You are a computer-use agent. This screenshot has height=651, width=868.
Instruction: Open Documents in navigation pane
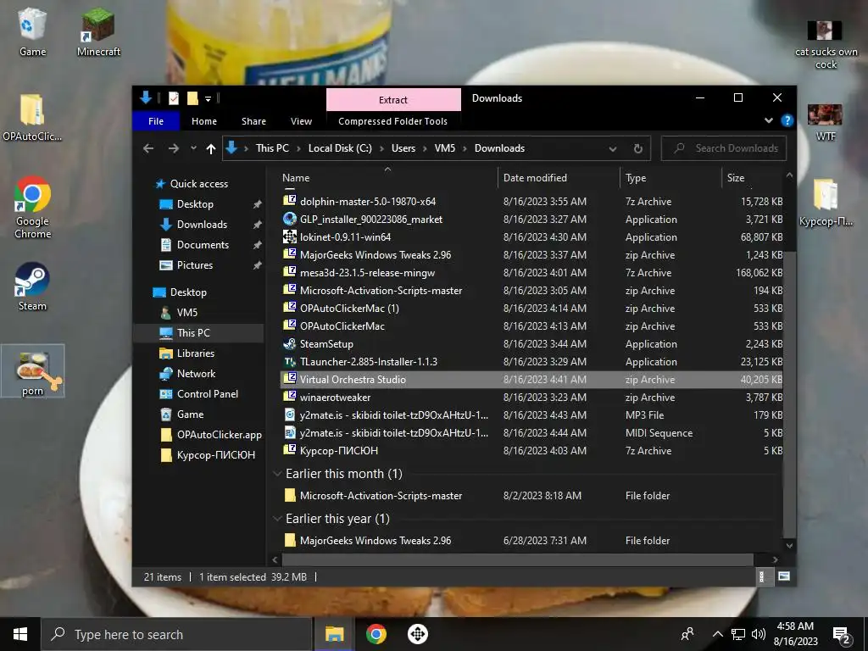point(203,245)
